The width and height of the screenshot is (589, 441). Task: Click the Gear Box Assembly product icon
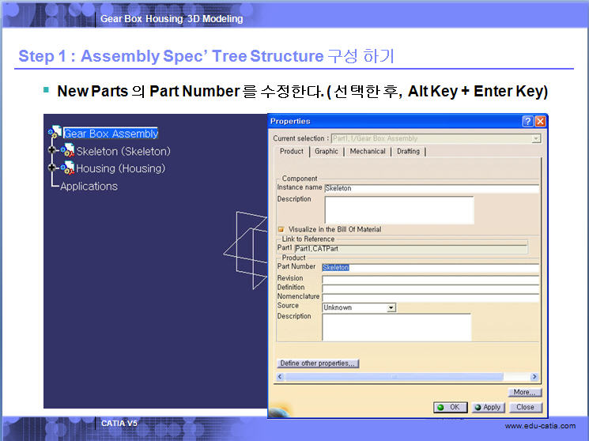[x=55, y=134]
